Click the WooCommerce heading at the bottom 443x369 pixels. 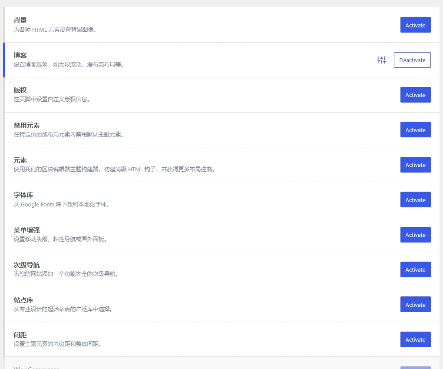click(36, 367)
